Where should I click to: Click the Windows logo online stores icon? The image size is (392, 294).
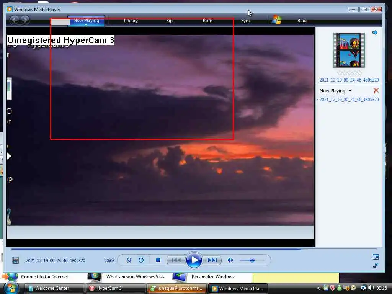(277, 20)
